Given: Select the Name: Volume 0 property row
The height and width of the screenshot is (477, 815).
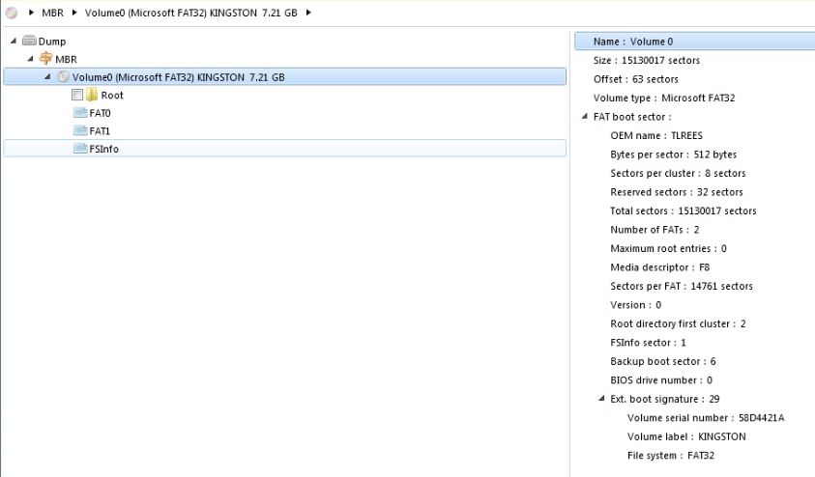Looking at the screenshot, I should [633, 42].
